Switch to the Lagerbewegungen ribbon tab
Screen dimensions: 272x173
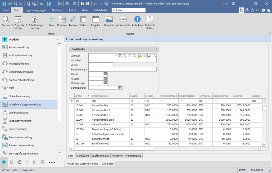pos(35,10)
